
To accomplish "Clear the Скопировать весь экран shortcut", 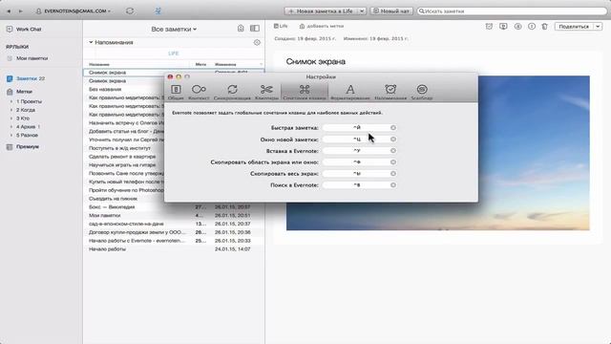I will [x=393, y=174].
